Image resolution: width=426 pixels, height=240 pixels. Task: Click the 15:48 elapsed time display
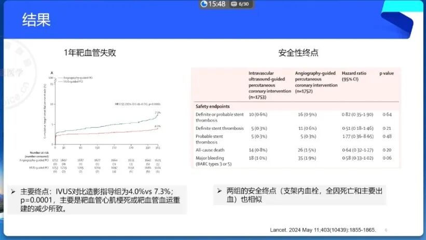(x=217, y=4)
